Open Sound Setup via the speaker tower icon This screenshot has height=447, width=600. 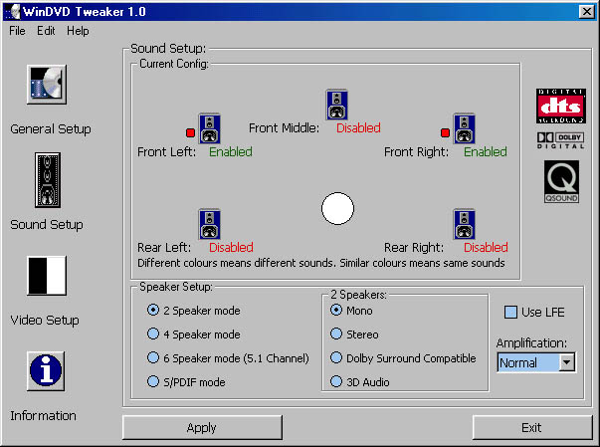[48, 180]
